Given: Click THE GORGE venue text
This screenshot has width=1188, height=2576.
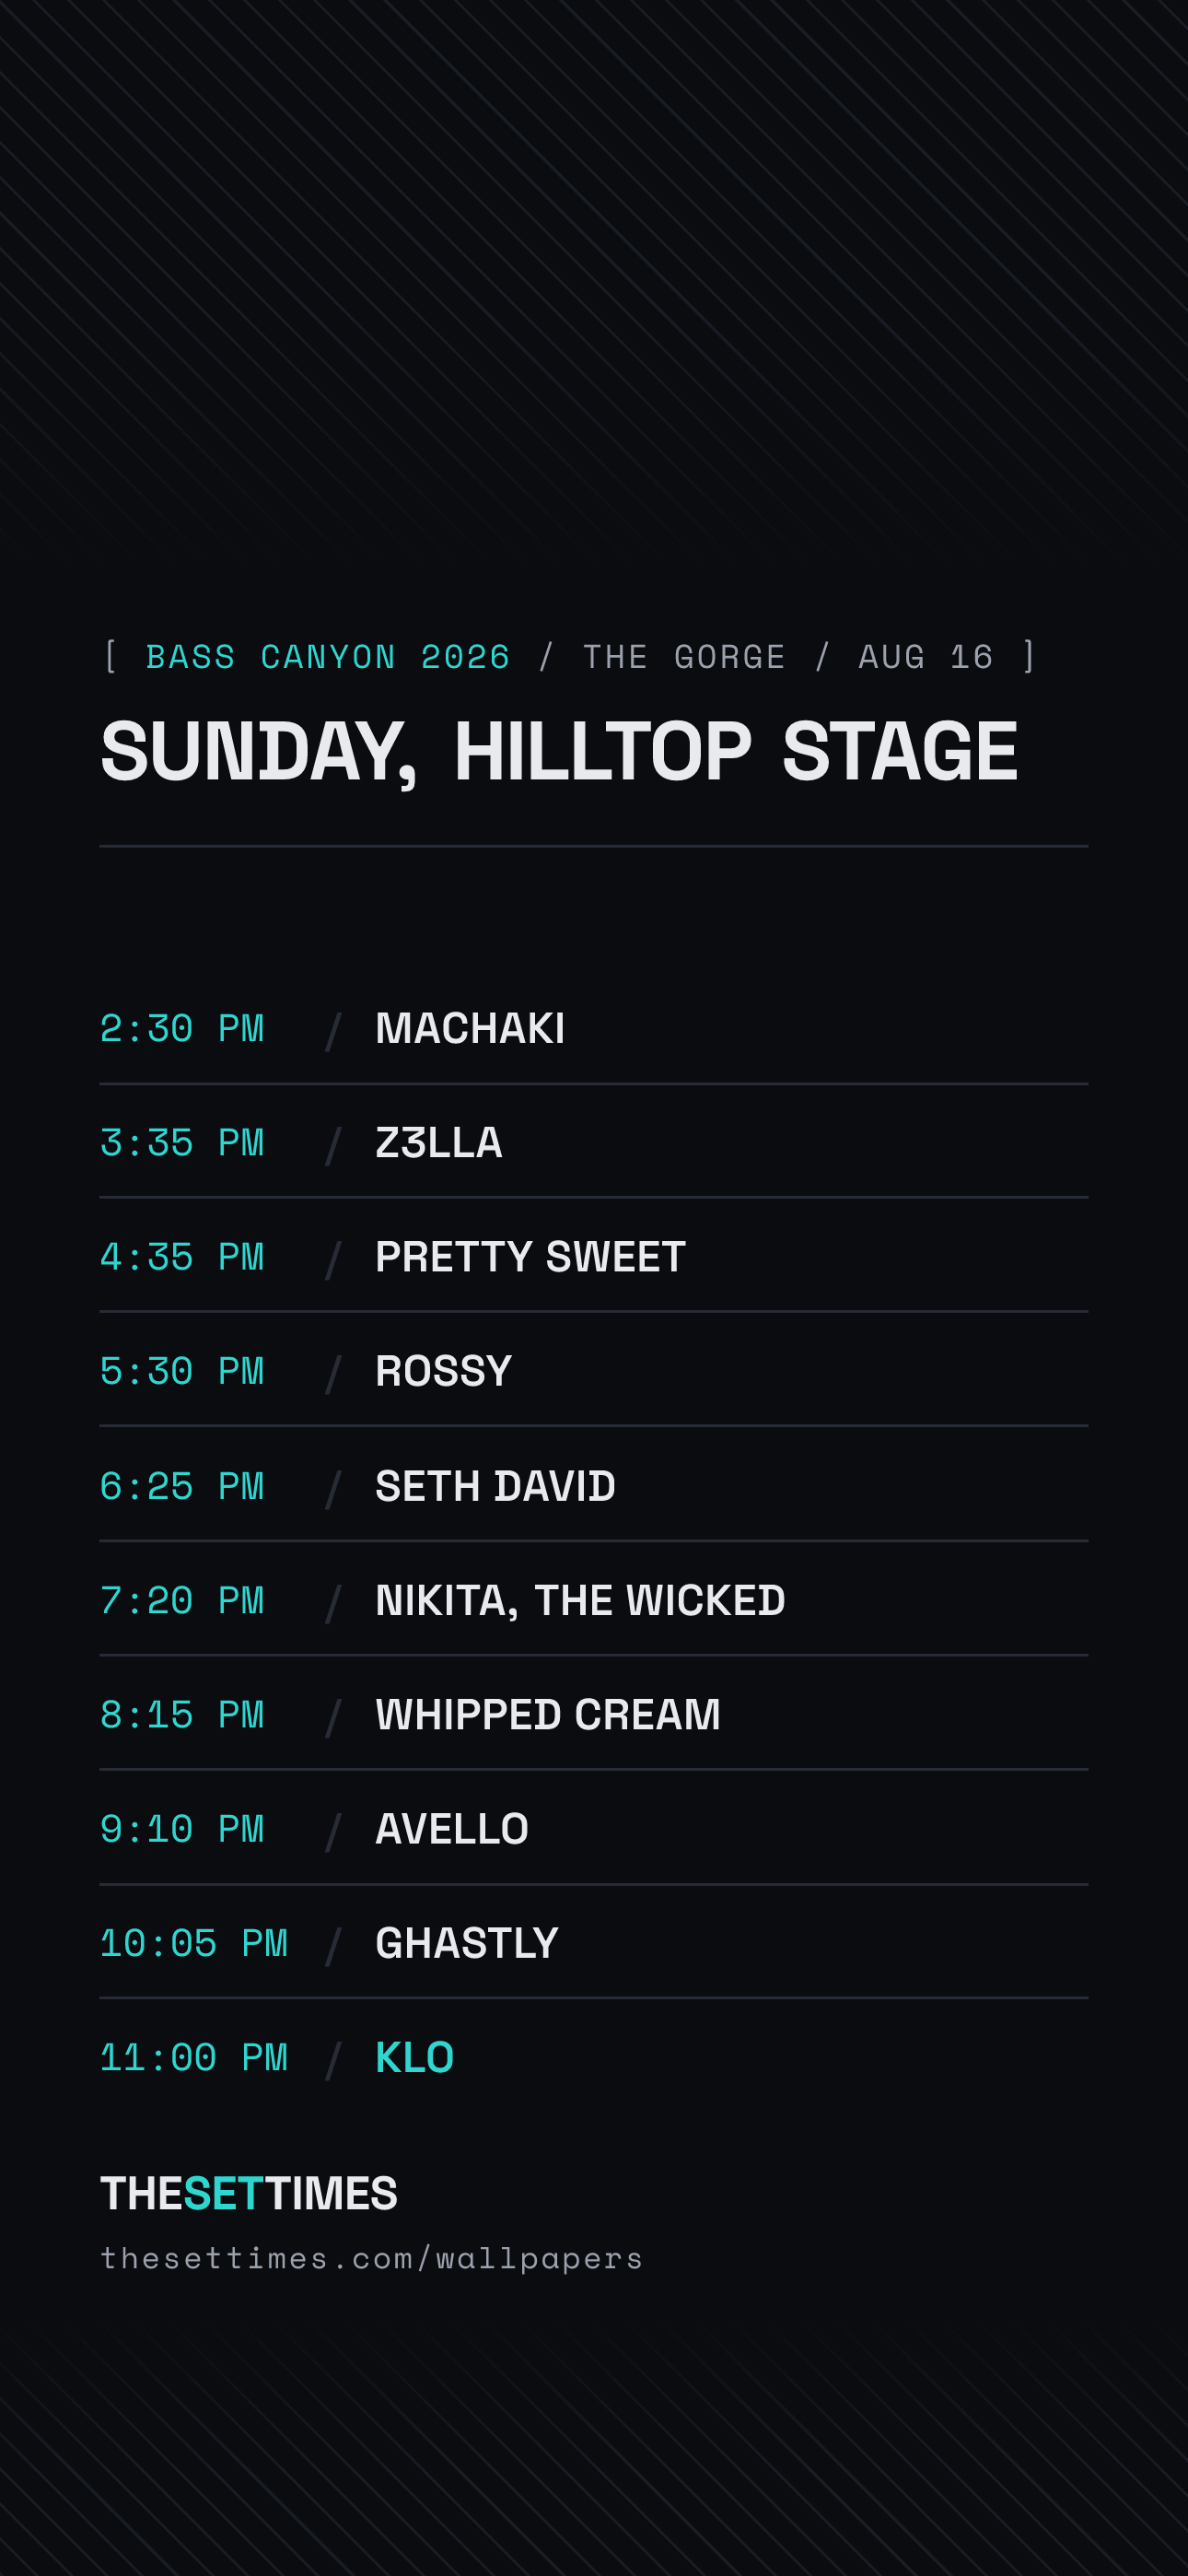Looking at the screenshot, I should pyautogui.click(x=684, y=657).
